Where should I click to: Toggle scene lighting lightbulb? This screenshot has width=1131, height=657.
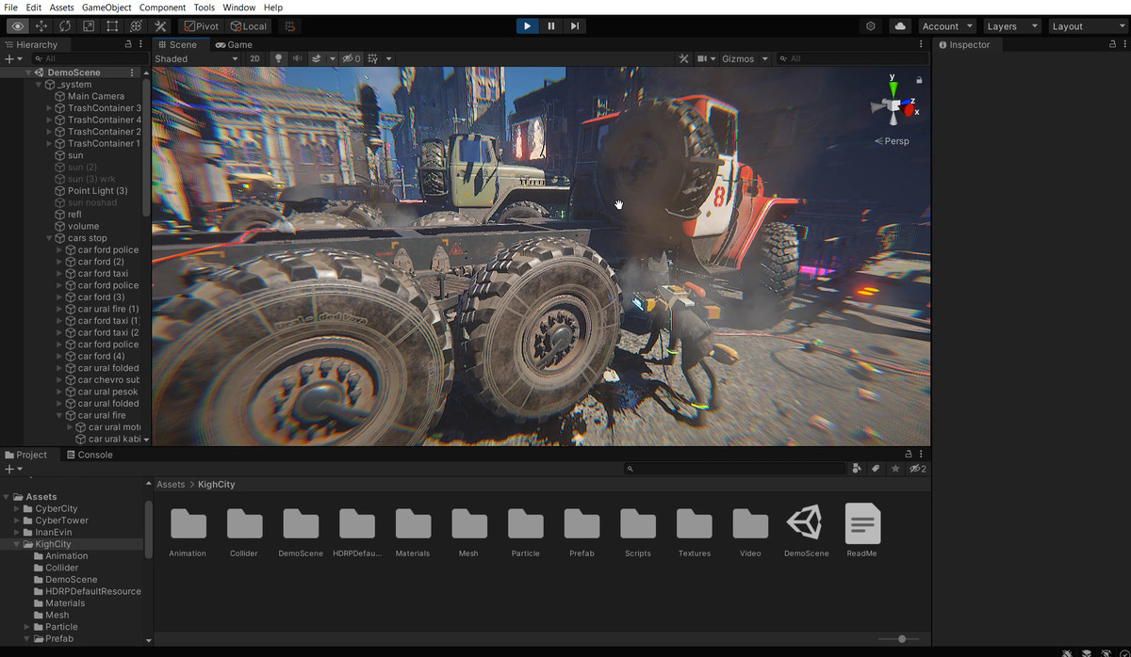pos(278,58)
